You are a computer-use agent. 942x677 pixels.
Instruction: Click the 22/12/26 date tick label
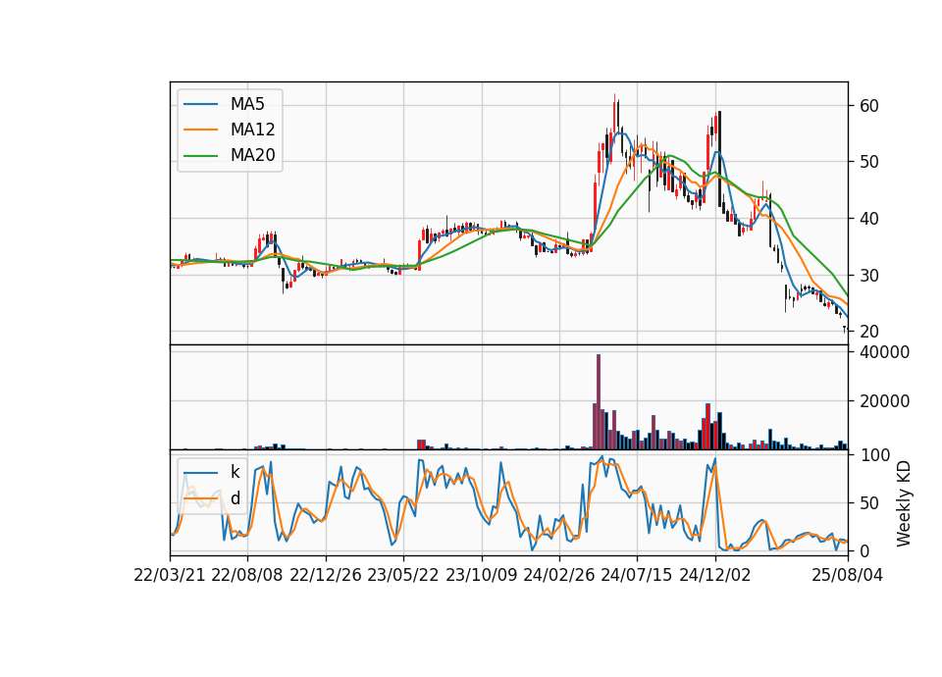point(326,576)
